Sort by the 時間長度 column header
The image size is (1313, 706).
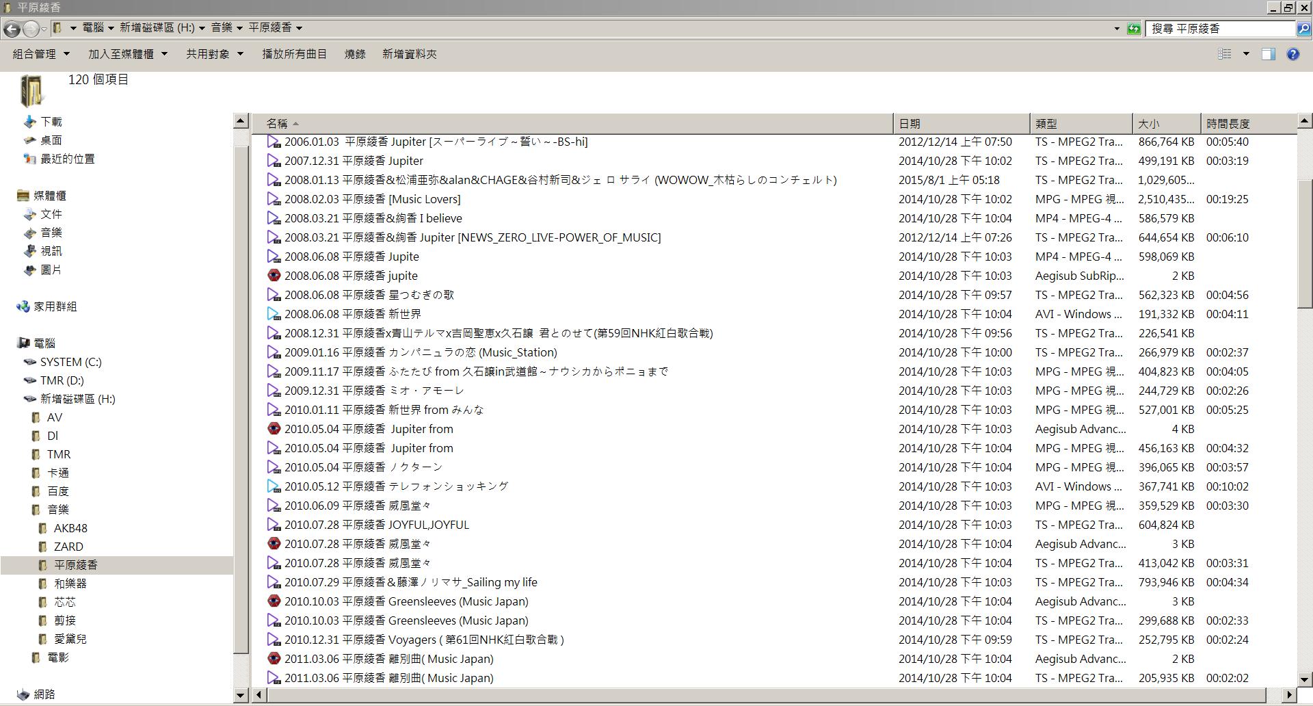pyautogui.click(x=1249, y=124)
